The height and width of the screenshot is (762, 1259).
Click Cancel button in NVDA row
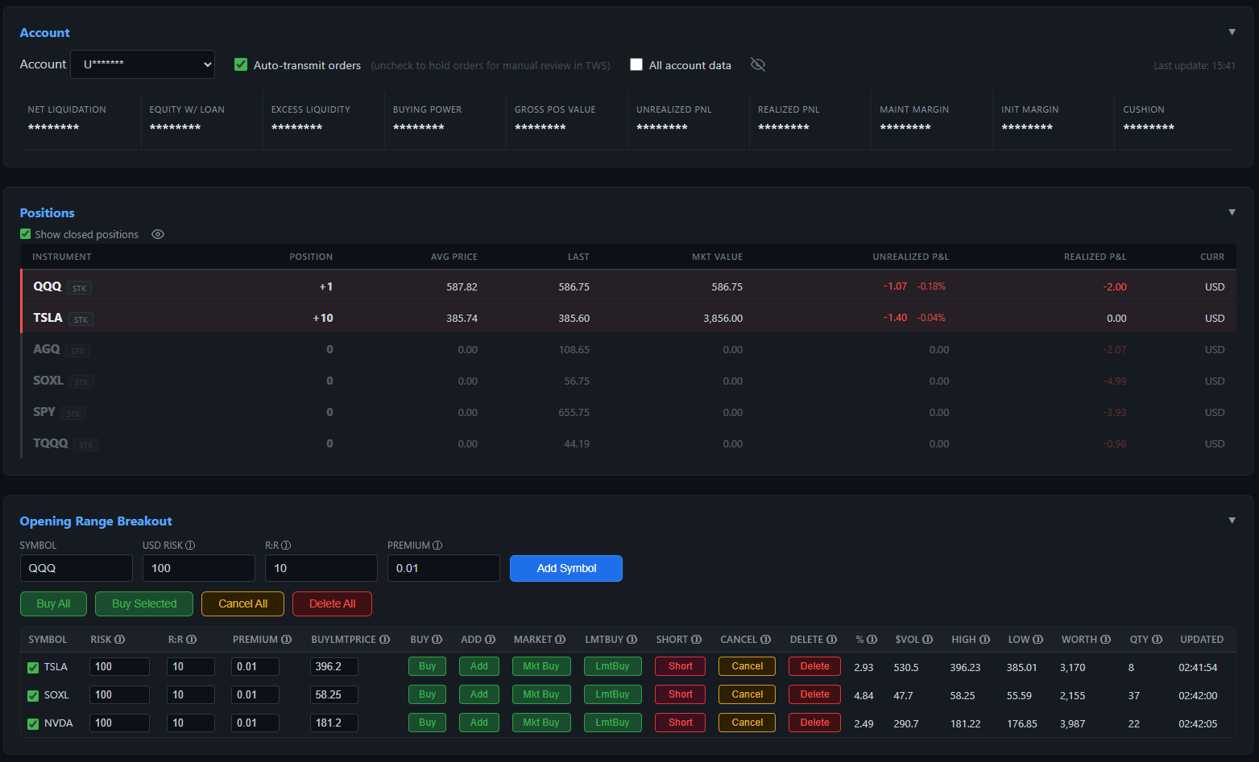748,723
